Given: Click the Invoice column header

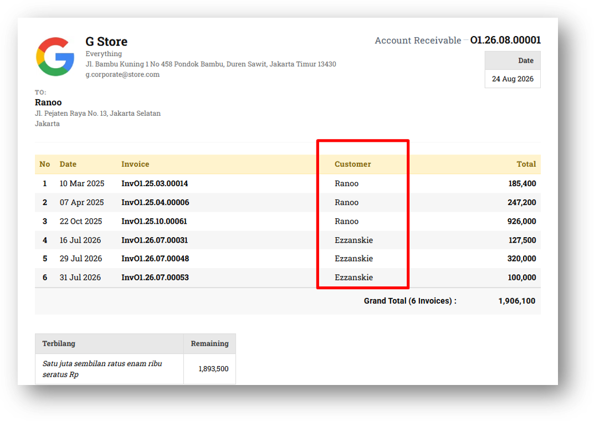Looking at the screenshot, I should pyautogui.click(x=135, y=164).
